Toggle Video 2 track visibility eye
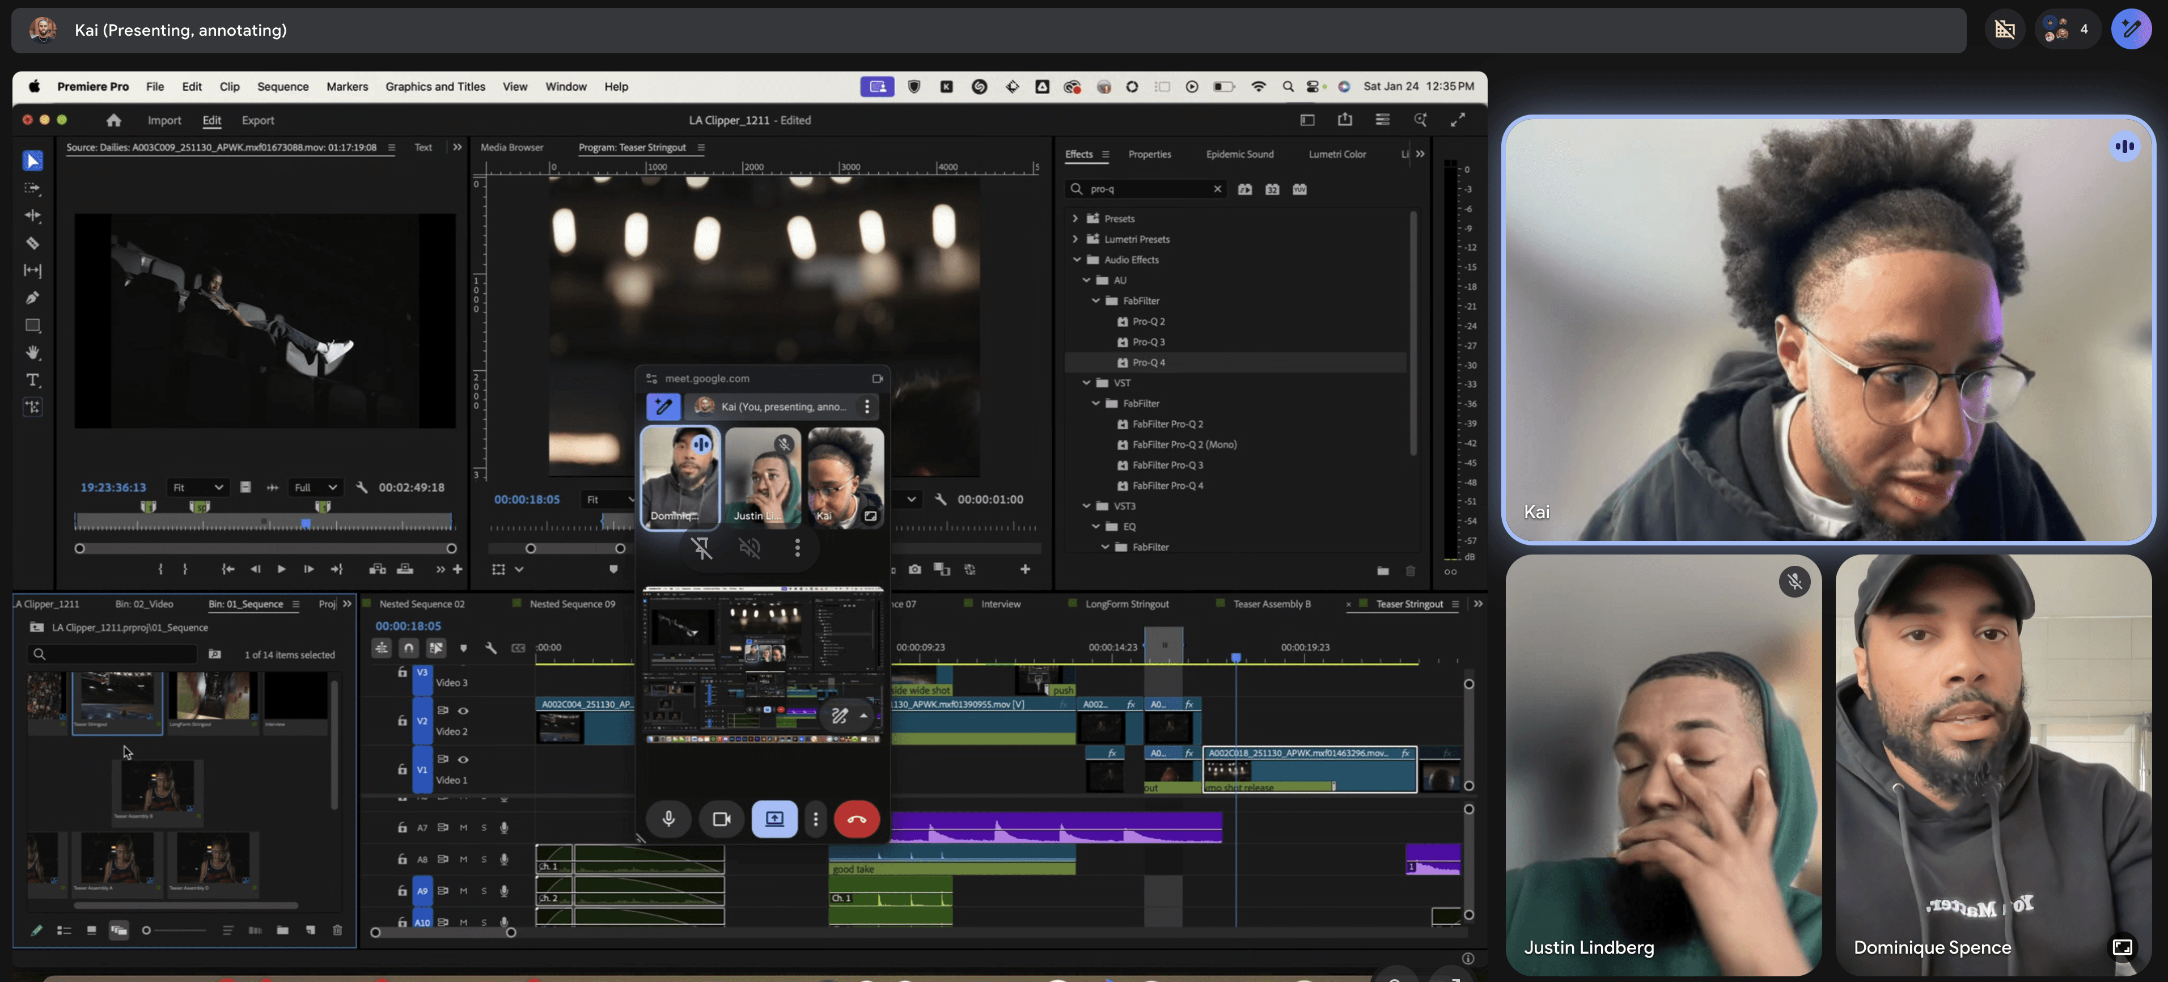 tap(463, 711)
